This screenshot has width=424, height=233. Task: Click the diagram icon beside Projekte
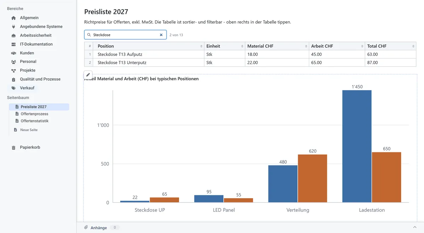13,71
